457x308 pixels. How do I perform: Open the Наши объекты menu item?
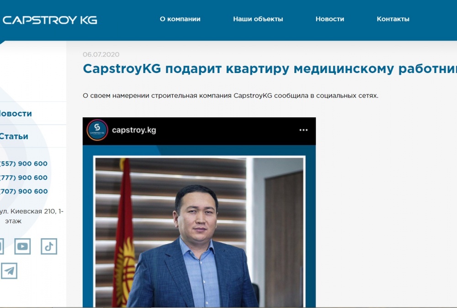[x=258, y=19]
